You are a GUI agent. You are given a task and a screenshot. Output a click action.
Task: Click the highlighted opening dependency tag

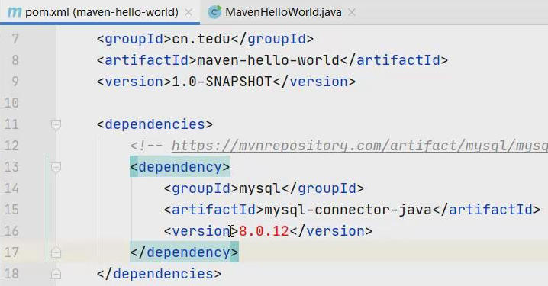(180, 167)
